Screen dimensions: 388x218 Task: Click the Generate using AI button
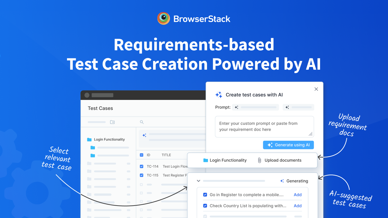click(x=288, y=145)
